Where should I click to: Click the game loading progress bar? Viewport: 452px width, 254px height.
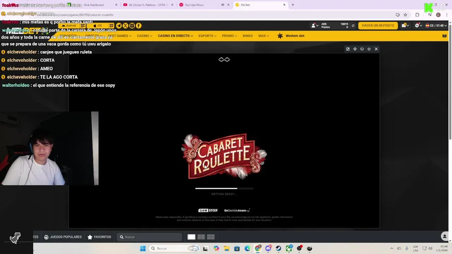[224, 188]
